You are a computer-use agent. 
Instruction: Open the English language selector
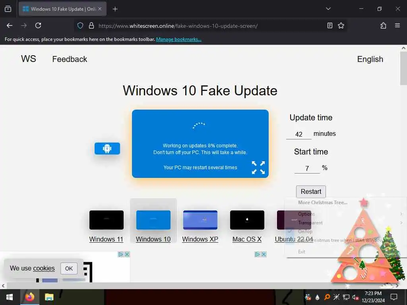tap(370, 59)
